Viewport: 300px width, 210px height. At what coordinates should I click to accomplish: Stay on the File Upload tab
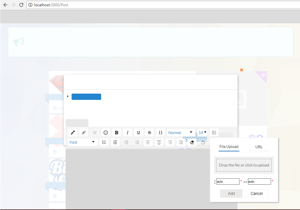[229, 147]
